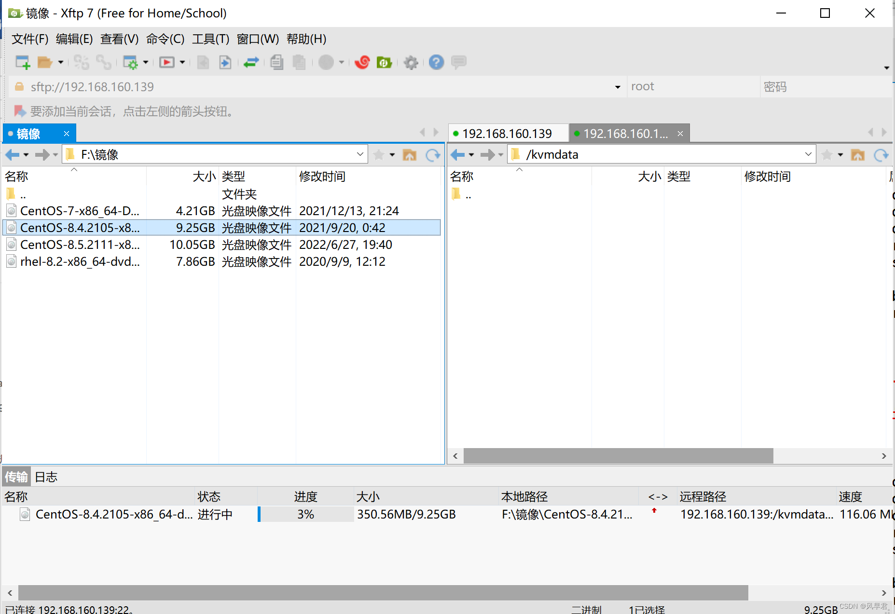Click the session add bookmark flag icon
Viewport: 895px width, 614px height.
(x=20, y=111)
